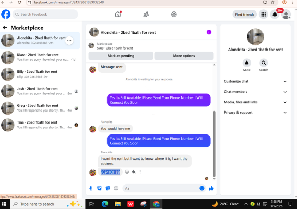297x209 pixels.
Task: Open WPS Office from the taskbar
Action: click(x=130, y=204)
